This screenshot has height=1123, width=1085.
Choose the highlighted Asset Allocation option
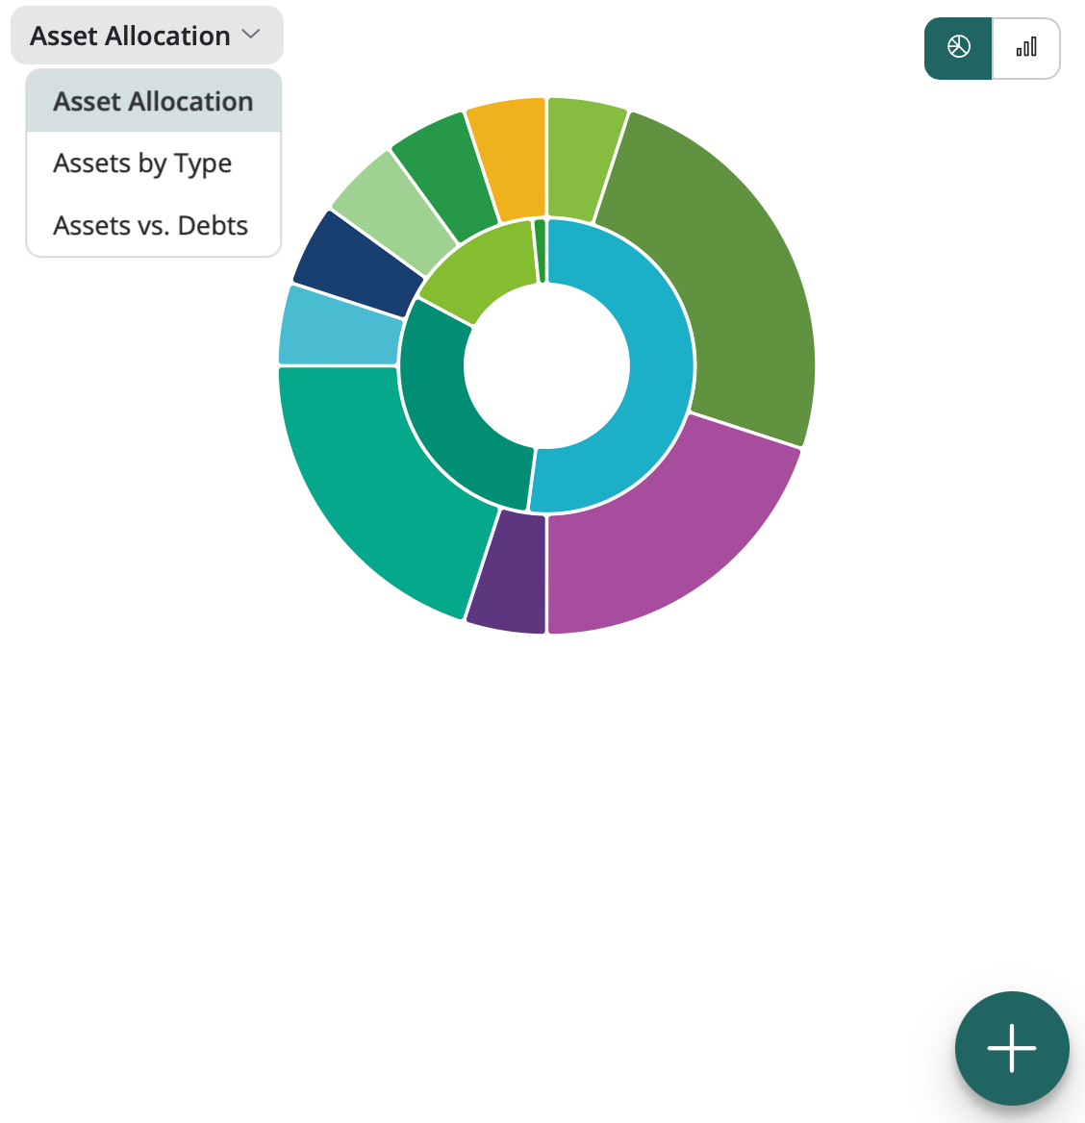[153, 101]
